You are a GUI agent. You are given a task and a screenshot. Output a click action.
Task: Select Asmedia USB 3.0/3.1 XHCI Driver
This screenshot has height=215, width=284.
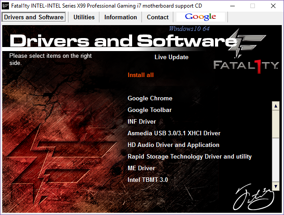(x=174, y=133)
